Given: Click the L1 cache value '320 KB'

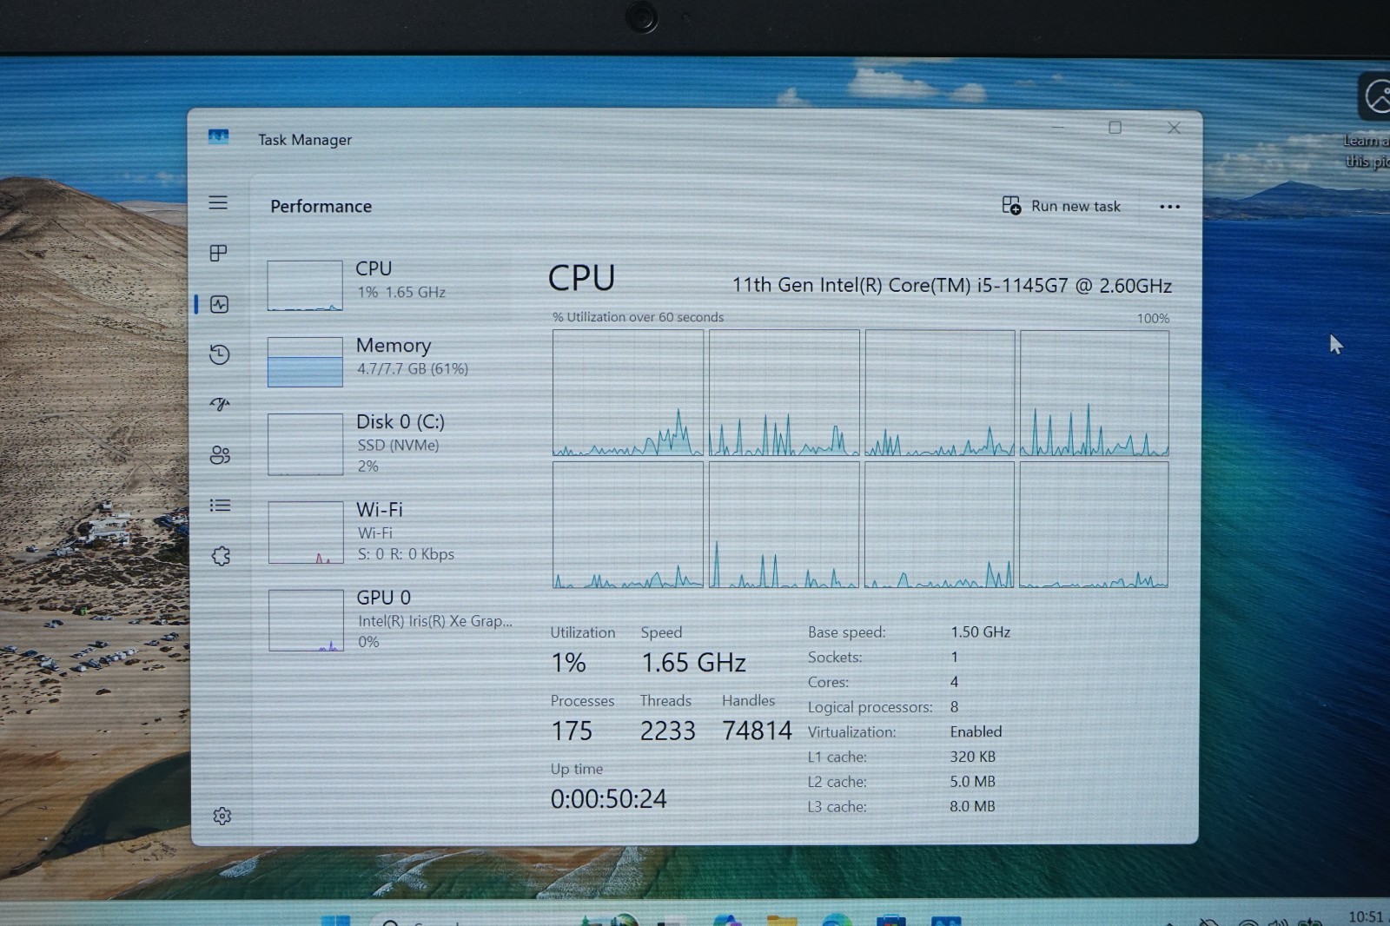Looking at the screenshot, I should tap(972, 757).
